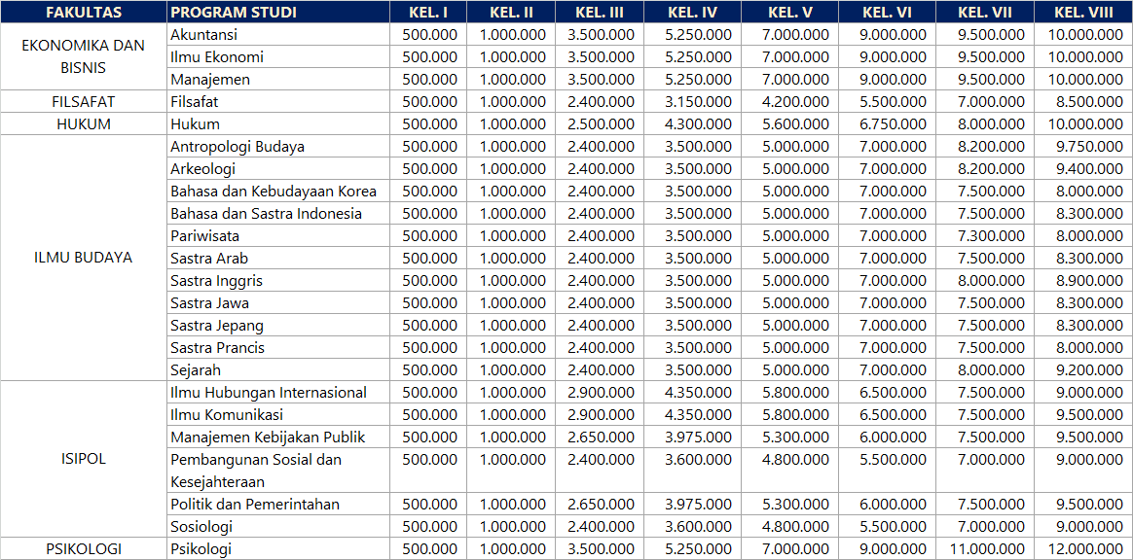
Task: Click the Psikologi program study cell
Action: (x=278, y=549)
